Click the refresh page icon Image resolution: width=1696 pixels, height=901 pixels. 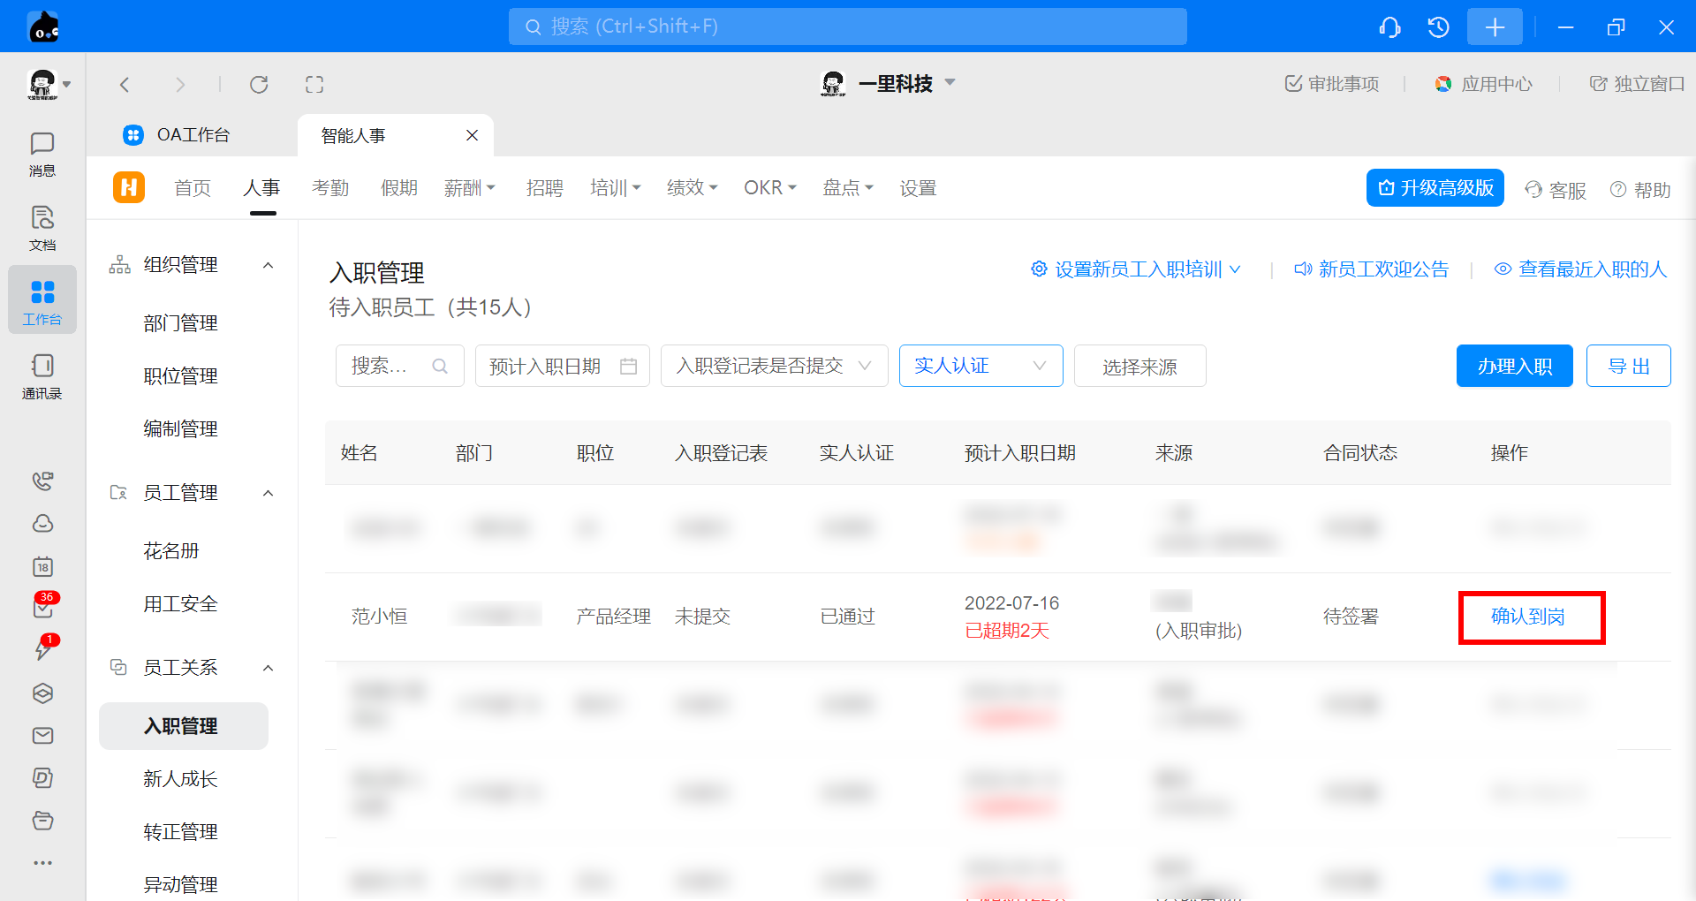(259, 85)
